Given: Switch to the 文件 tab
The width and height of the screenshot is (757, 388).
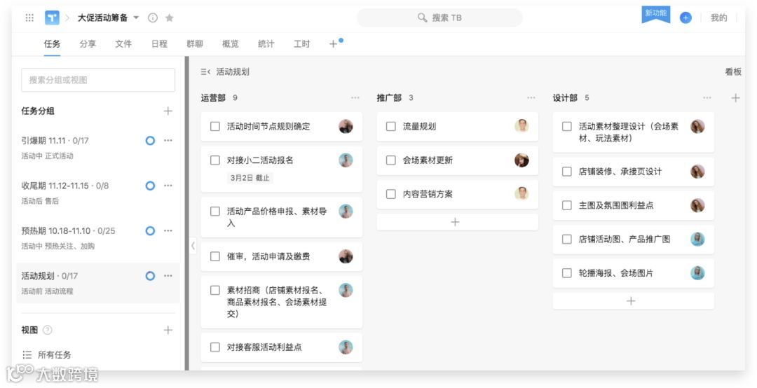Looking at the screenshot, I should pyautogui.click(x=123, y=44).
